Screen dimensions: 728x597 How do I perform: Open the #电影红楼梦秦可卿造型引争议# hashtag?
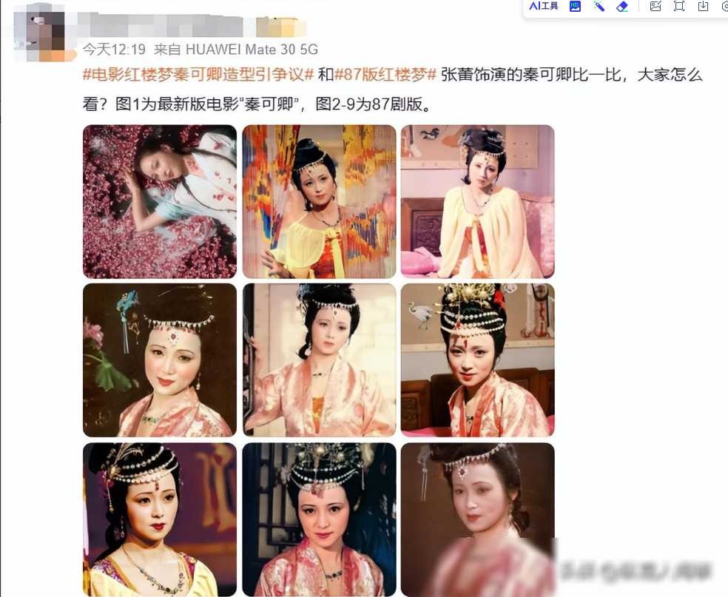point(199,74)
